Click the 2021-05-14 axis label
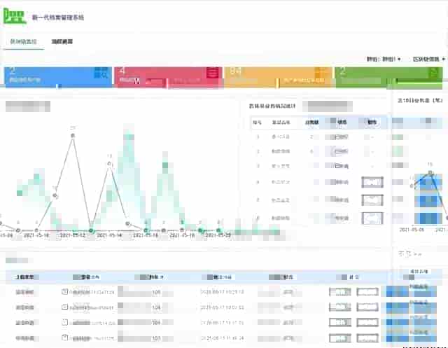This screenshot has width=448, height=348. pyautogui.click(x=109, y=235)
